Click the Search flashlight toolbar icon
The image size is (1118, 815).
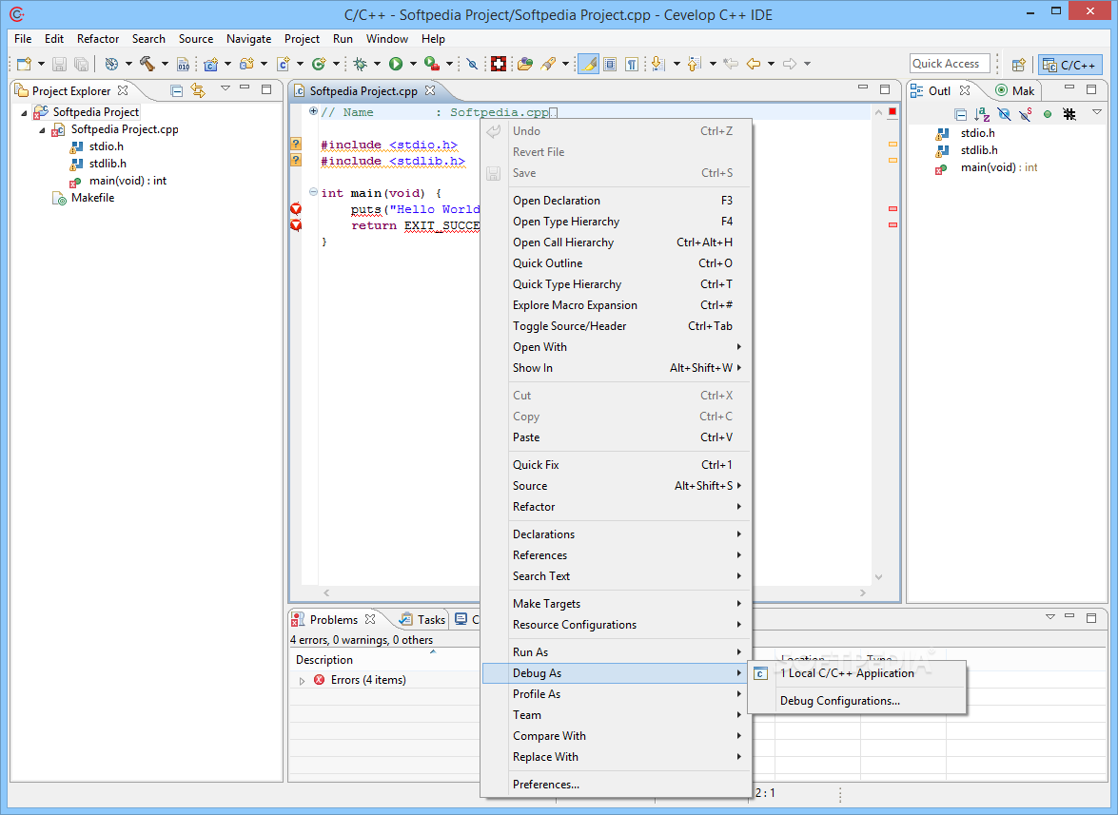[x=548, y=64]
